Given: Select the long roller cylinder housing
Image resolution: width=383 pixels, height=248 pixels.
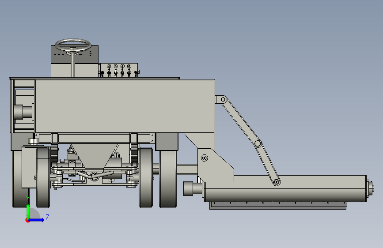Looking at the screenshot, I should coord(285,188).
